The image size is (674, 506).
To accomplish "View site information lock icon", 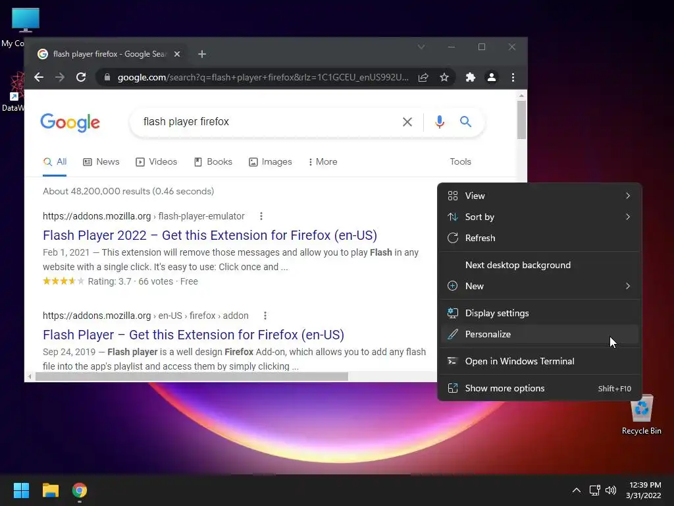I will (x=107, y=78).
